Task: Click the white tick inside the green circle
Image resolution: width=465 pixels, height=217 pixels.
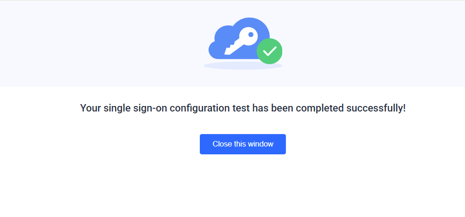Action: coord(269,51)
